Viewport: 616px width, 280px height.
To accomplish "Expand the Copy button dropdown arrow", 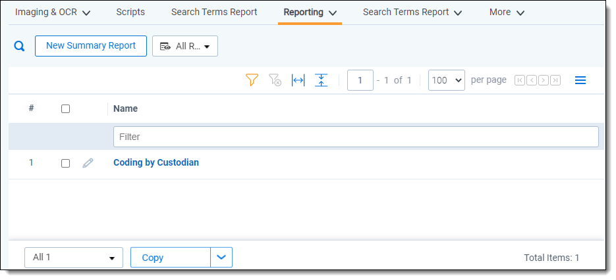I will coord(221,258).
